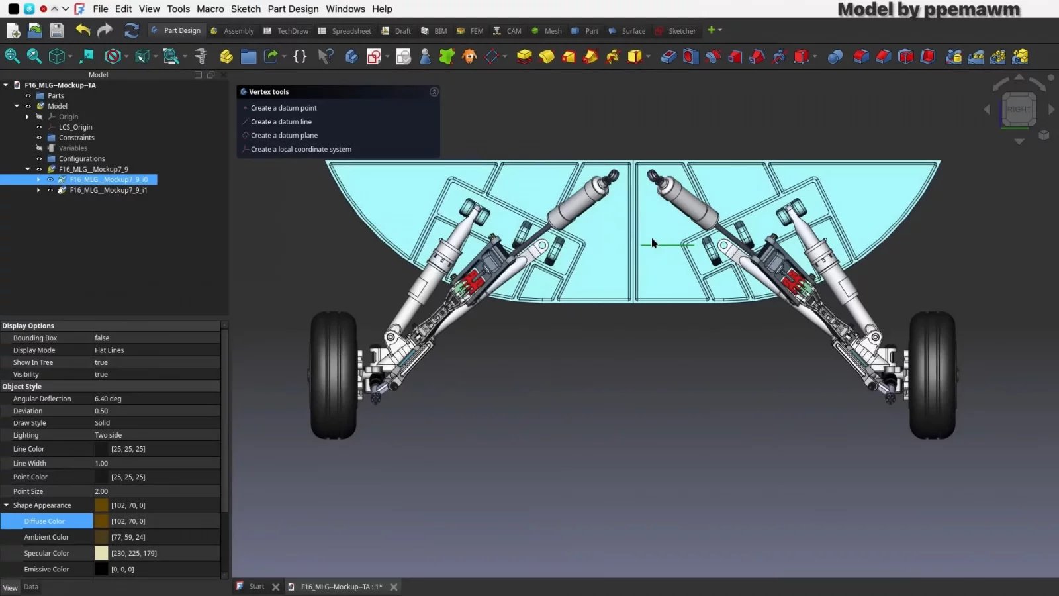This screenshot has height=596, width=1059.
Task: Click the Pad tool icon
Action: 524,56
